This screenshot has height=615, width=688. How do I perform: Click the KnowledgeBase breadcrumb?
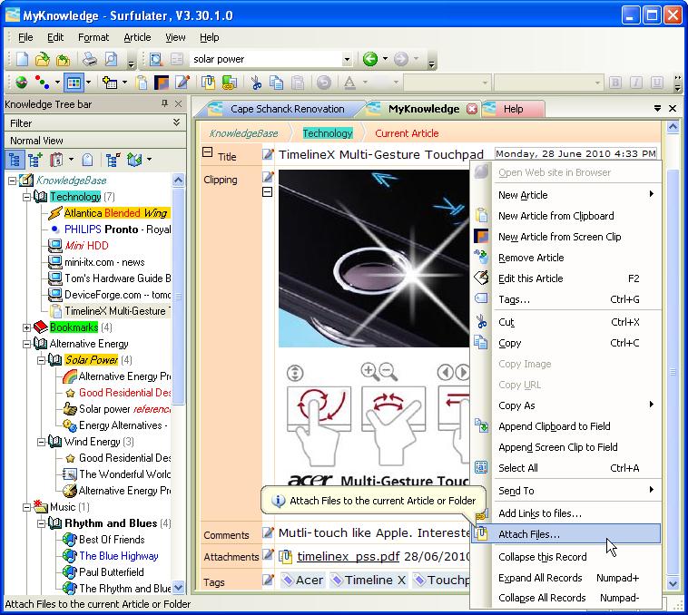click(243, 133)
